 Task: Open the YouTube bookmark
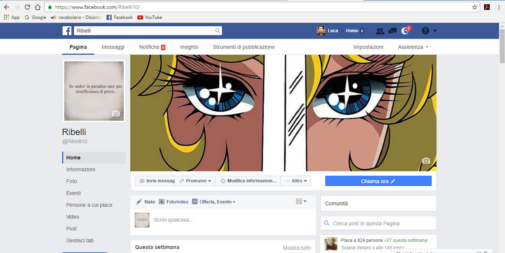click(x=149, y=17)
